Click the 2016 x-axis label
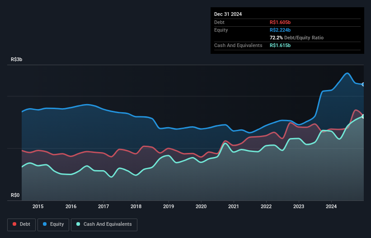Viewport: 371px width, 238px height. [x=71, y=206]
